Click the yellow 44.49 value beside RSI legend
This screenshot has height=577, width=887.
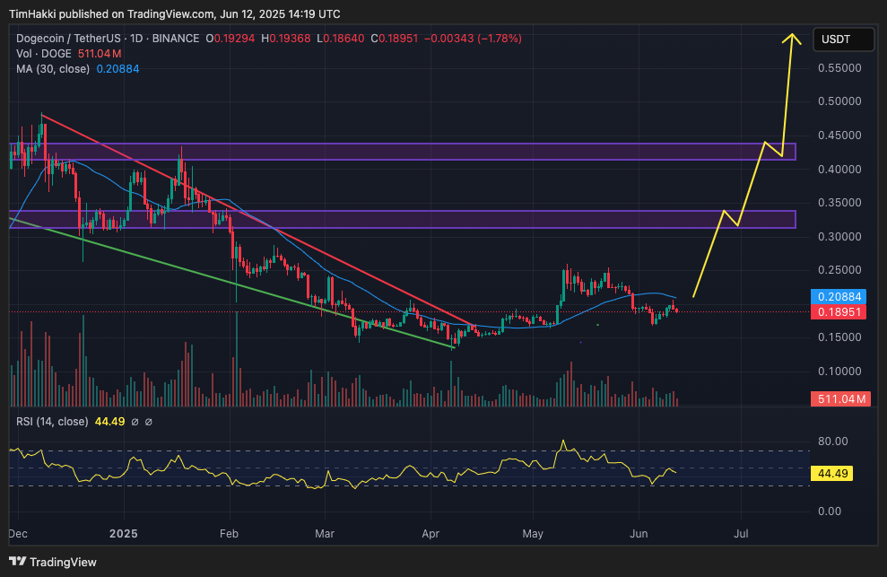point(109,422)
